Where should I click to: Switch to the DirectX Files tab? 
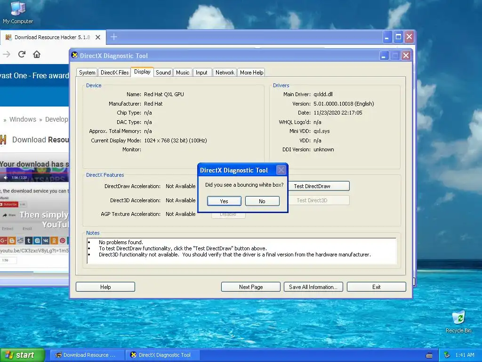(x=115, y=72)
